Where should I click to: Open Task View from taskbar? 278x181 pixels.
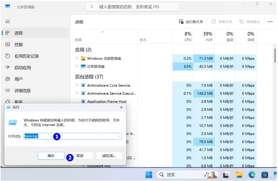[226, 175]
